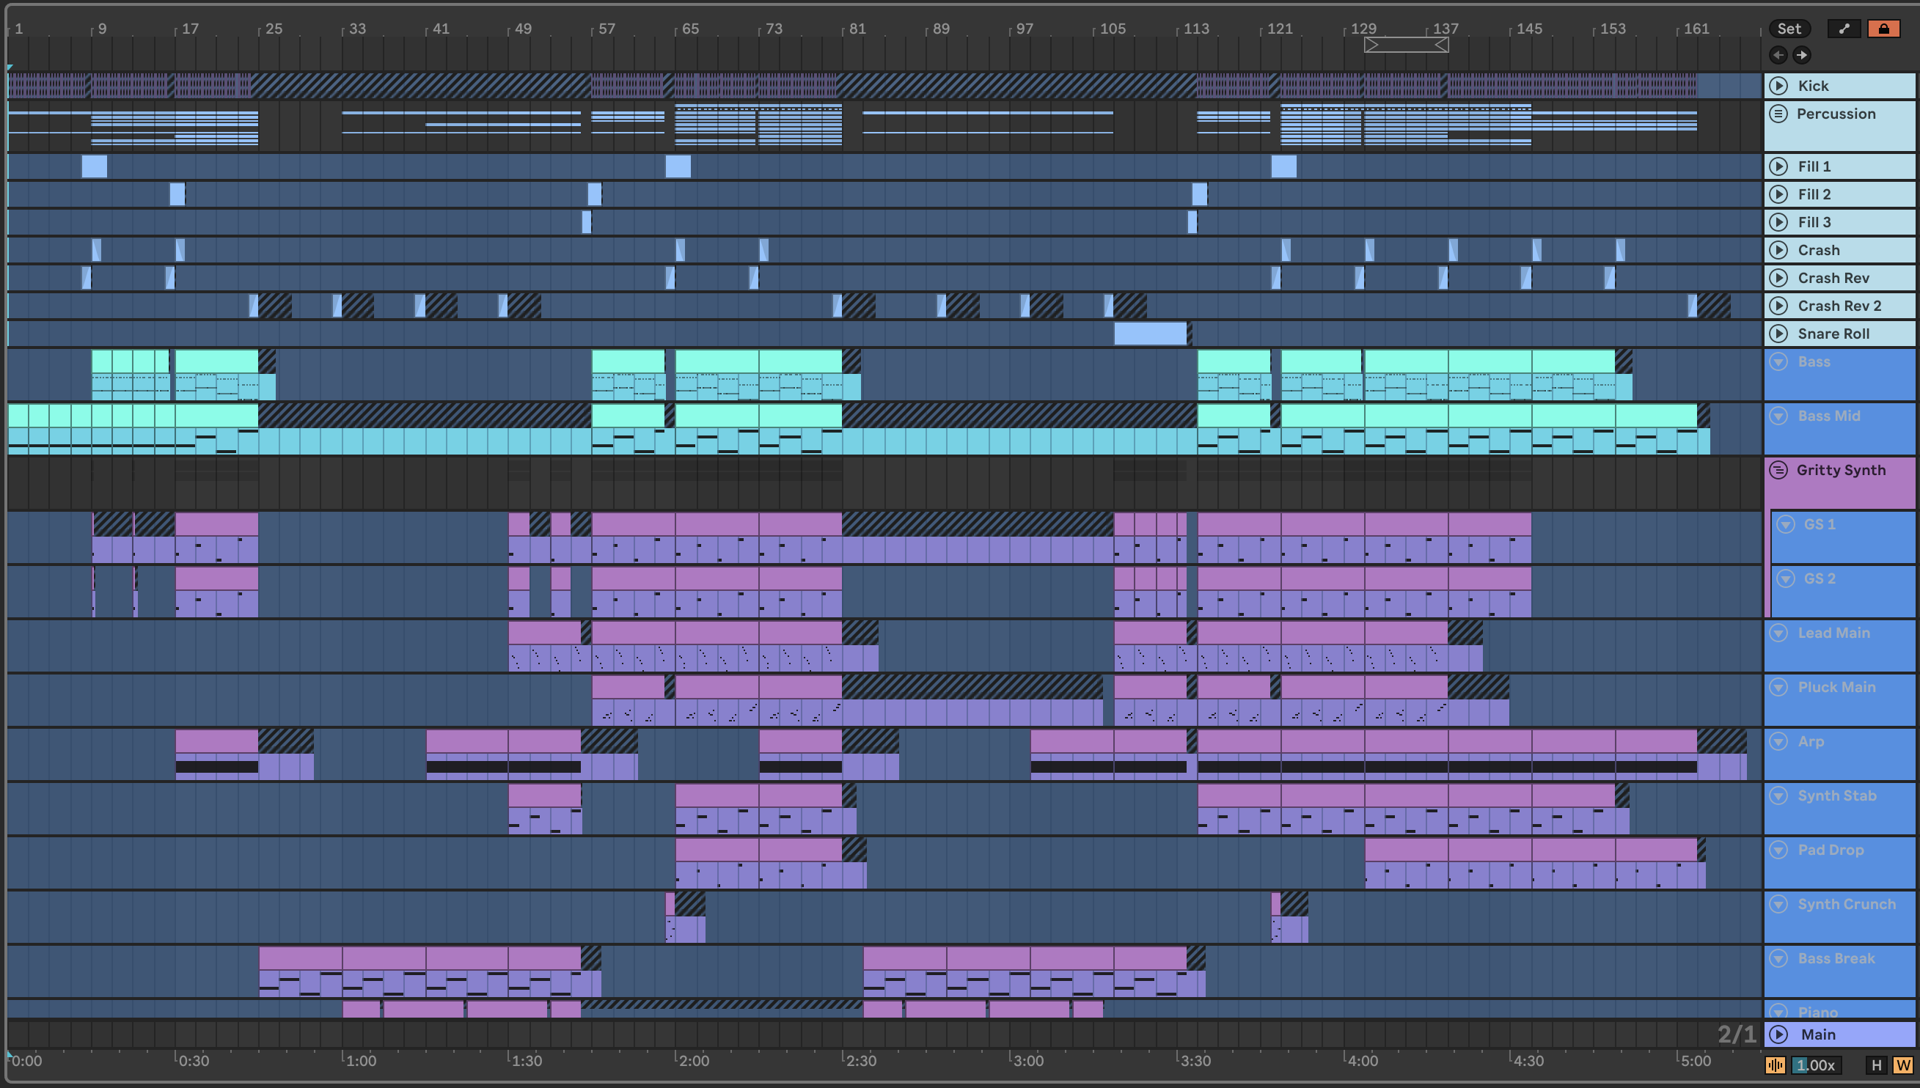Toggle the Lock Envelopes button

coord(1883,29)
